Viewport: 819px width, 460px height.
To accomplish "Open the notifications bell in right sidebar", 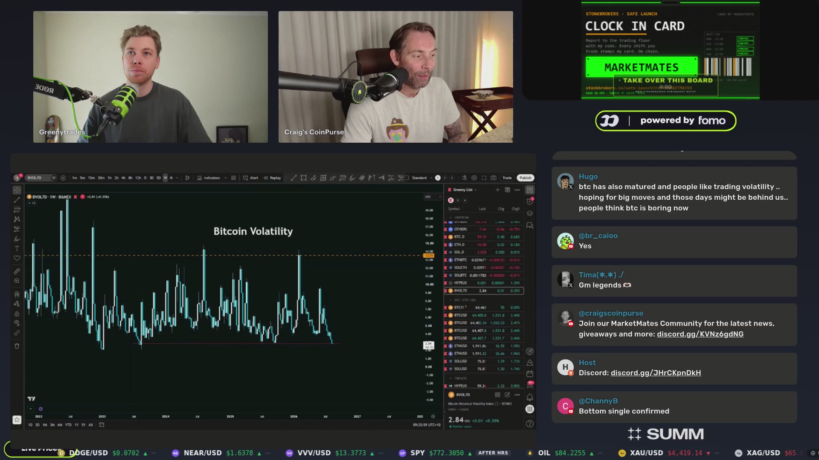I will tap(529, 397).
